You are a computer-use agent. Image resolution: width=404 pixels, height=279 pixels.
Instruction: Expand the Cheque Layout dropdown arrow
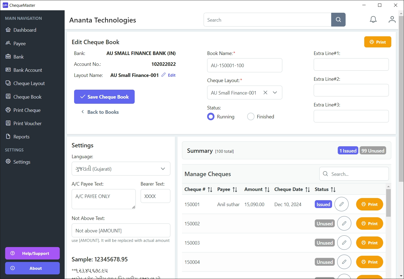click(275, 93)
